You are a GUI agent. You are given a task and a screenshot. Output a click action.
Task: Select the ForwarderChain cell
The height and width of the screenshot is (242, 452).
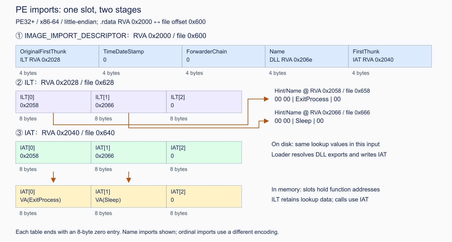coord(223,56)
